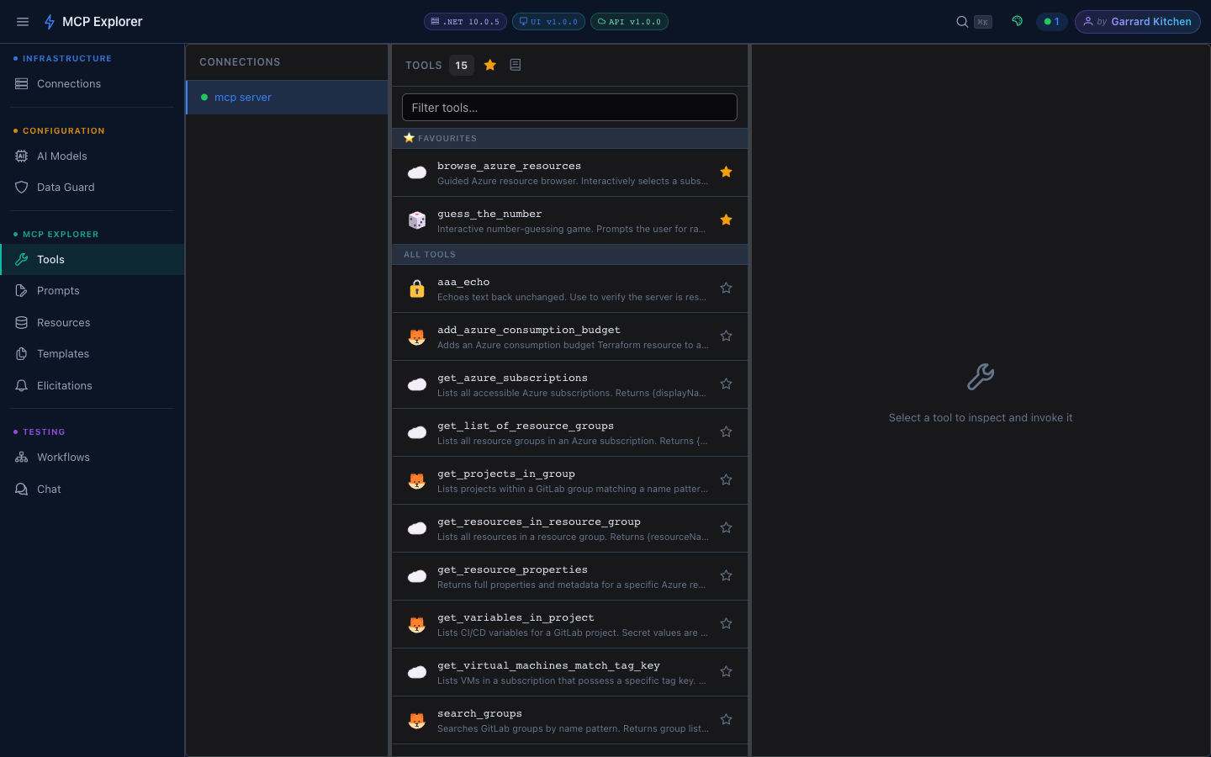1211x757 pixels.
Task: Click the favourites star filter in Tools header
Action: 490,65
